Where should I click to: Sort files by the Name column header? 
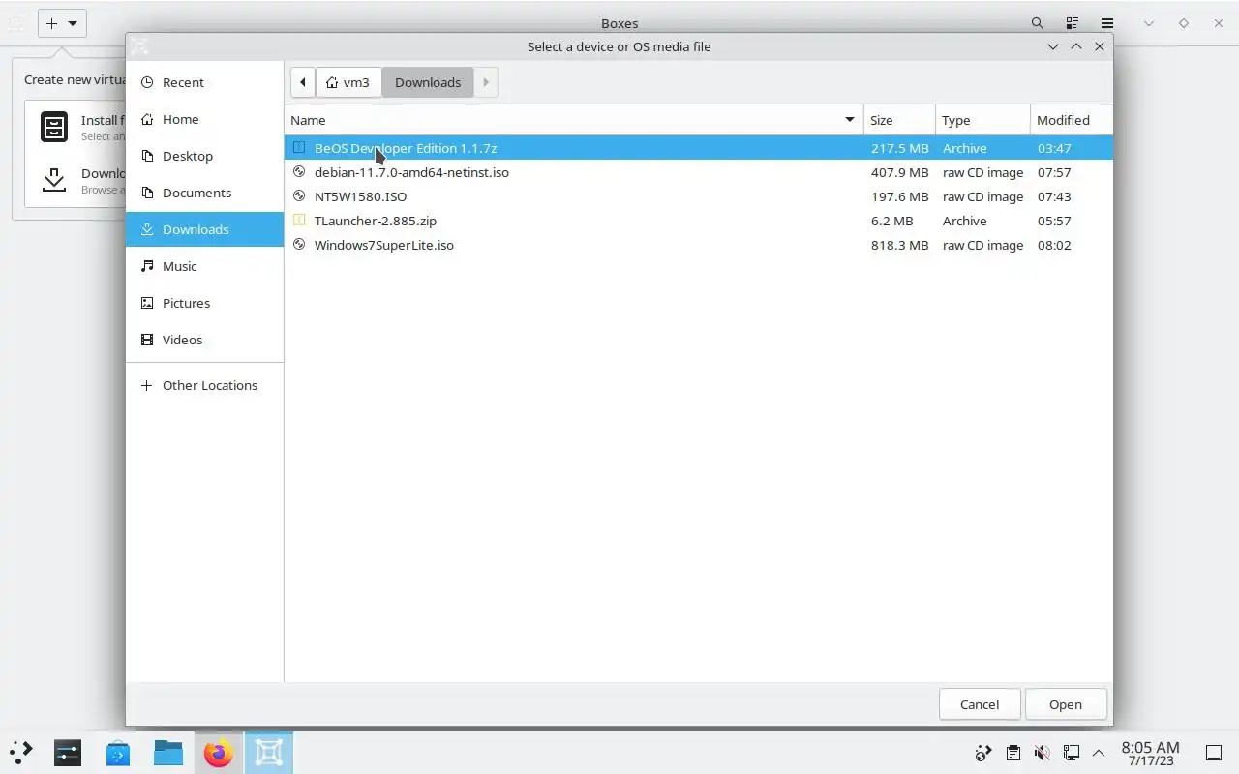point(574,120)
